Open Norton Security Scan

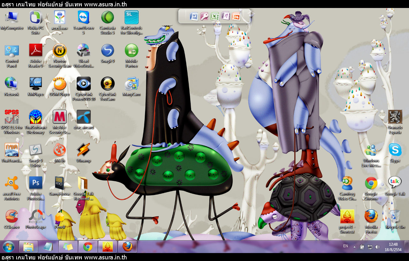click(60, 56)
